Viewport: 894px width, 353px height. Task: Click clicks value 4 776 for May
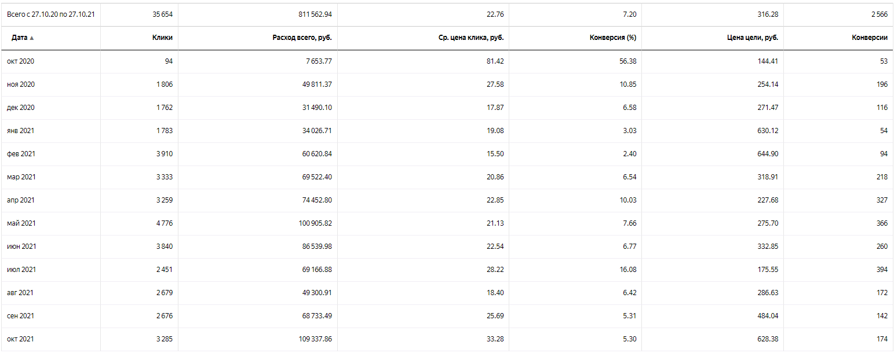[x=164, y=223]
